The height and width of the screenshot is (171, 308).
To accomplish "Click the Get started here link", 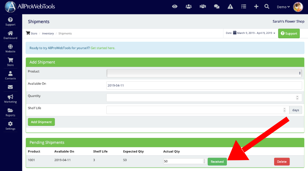I will pyautogui.click(x=103, y=48).
